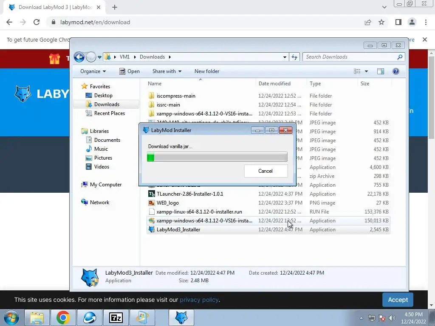Sort by Date modified column header

coord(281,84)
